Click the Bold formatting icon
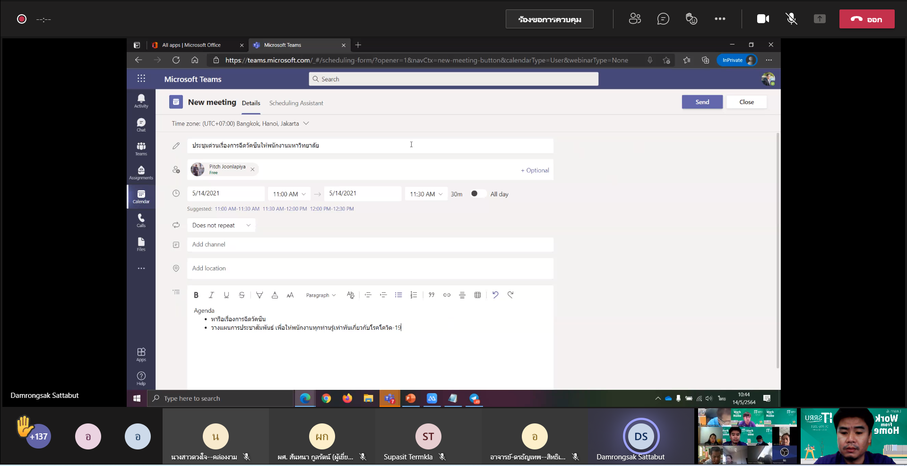 196,295
